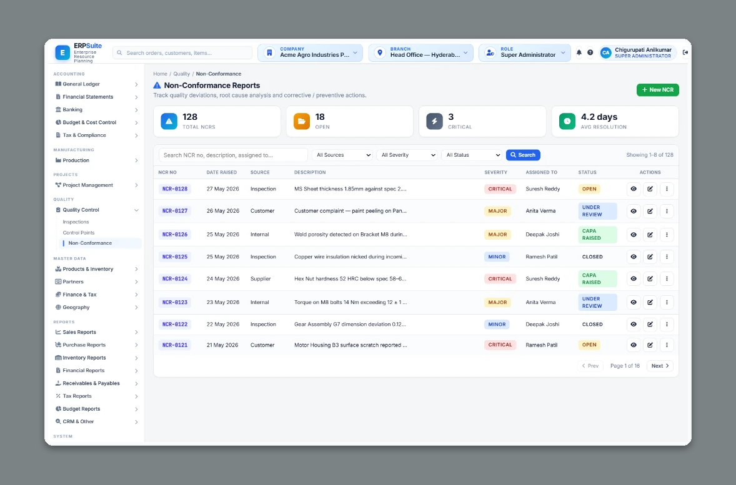Screen dimensions: 736x485
Task: Open more actions menu for NCR-0126
Action: click(667, 235)
